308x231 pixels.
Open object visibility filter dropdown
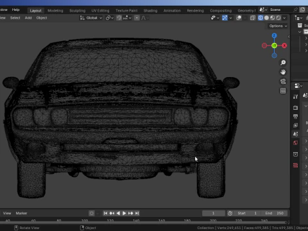[x=214, y=18]
